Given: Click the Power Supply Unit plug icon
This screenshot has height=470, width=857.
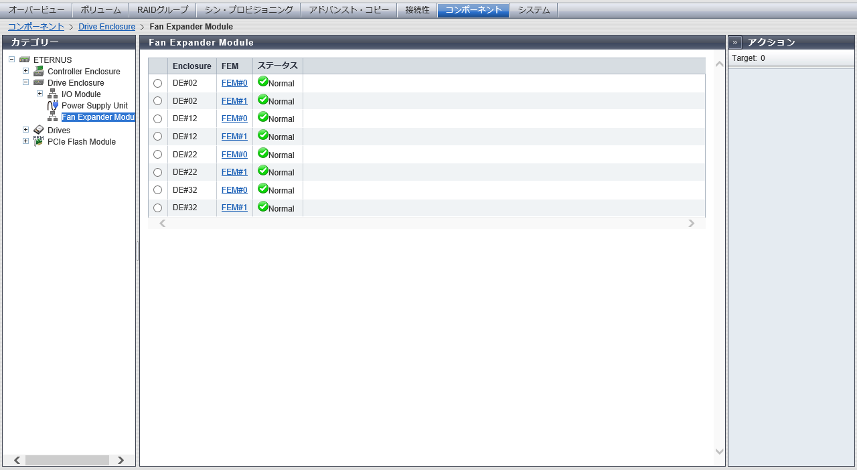Looking at the screenshot, I should 52,105.
